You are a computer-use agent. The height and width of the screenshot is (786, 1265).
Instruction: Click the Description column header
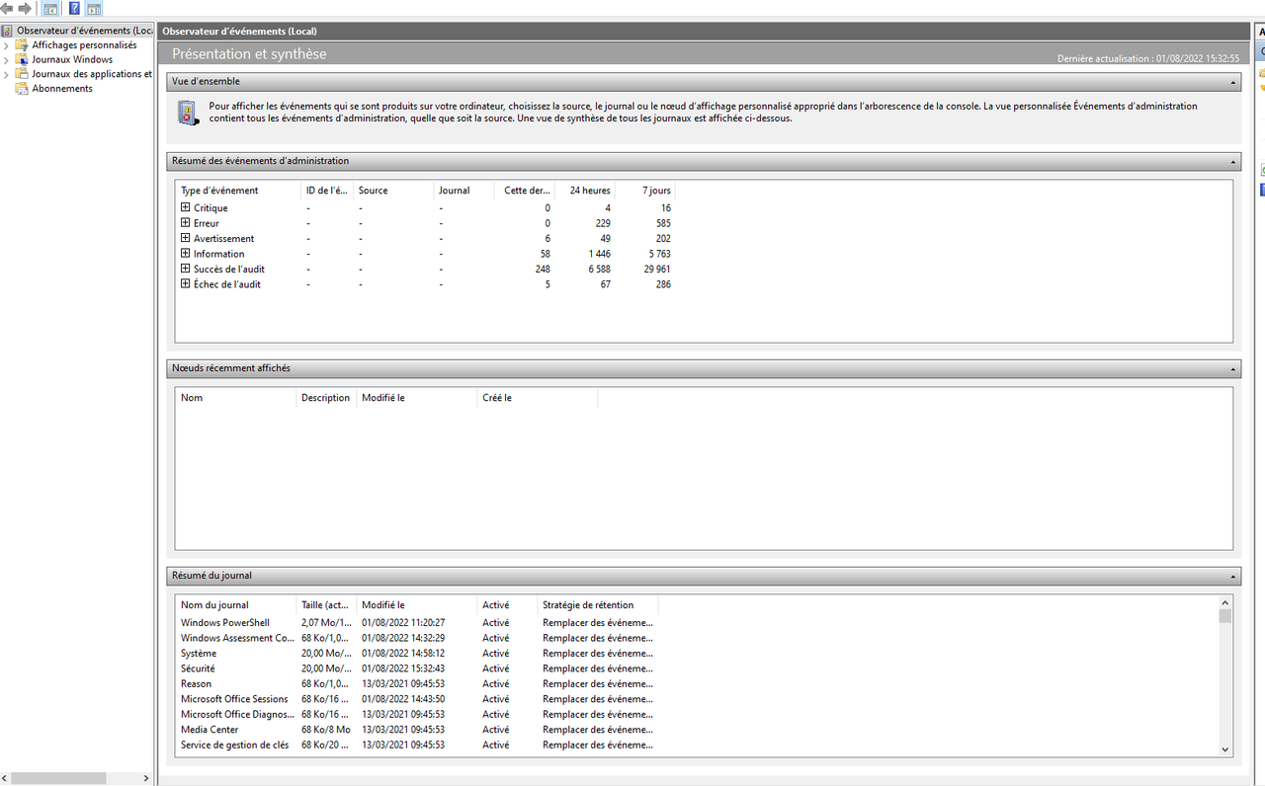point(326,398)
